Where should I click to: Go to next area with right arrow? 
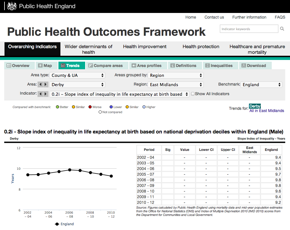pyautogui.click(x=46, y=84)
